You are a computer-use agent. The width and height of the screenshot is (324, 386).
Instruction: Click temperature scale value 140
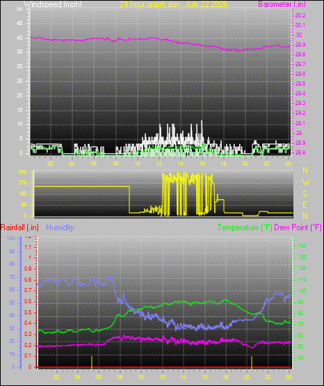point(302,246)
